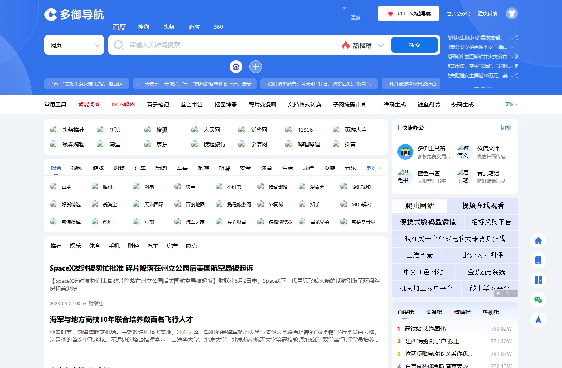Click the Baidu paw icon under search bar

click(236, 67)
